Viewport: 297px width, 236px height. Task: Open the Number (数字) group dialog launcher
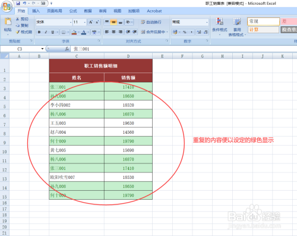point(207,40)
